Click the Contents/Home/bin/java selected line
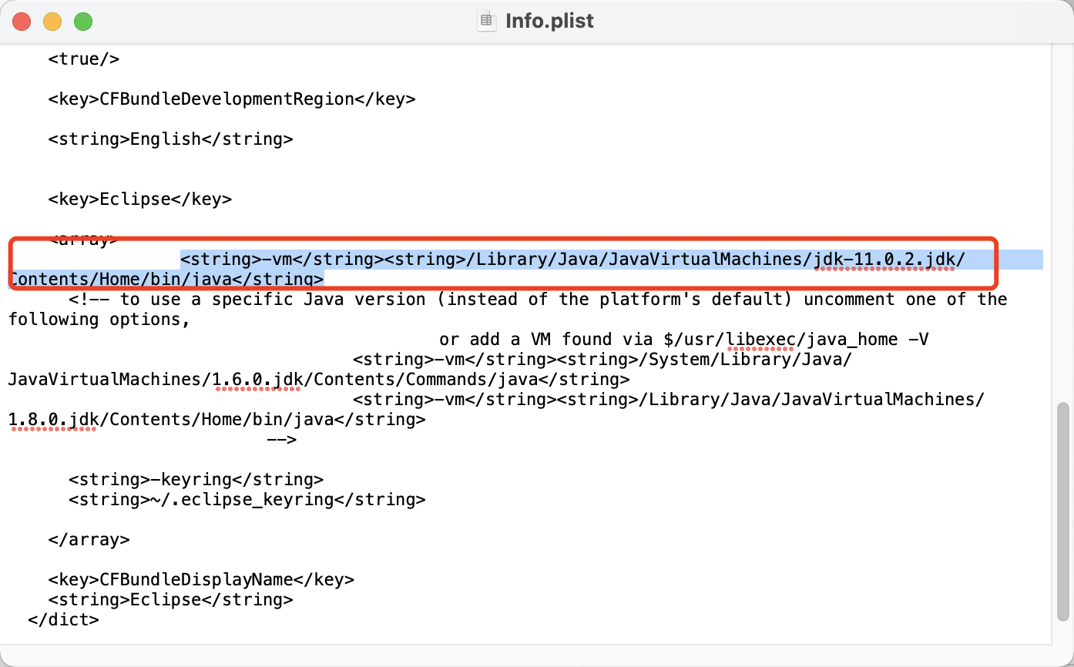Screen dimensions: 1074x667 [x=166, y=279]
